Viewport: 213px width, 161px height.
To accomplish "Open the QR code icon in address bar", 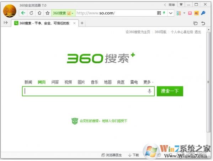I will (159, 13).
